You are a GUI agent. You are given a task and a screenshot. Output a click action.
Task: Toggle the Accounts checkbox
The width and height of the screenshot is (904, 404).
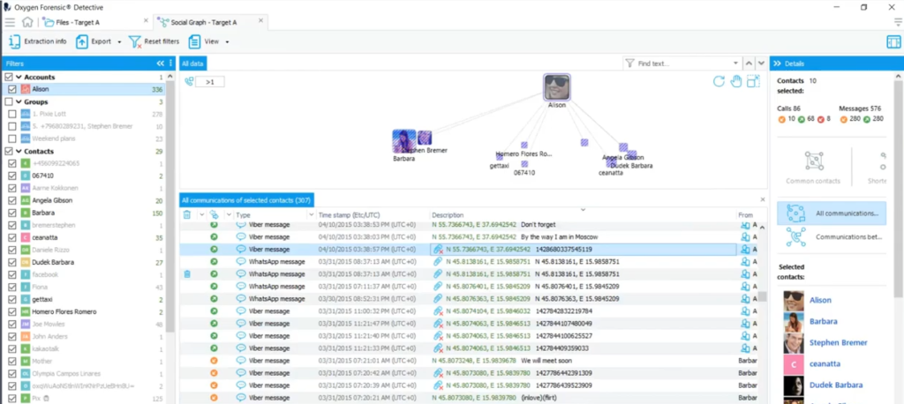9,77
